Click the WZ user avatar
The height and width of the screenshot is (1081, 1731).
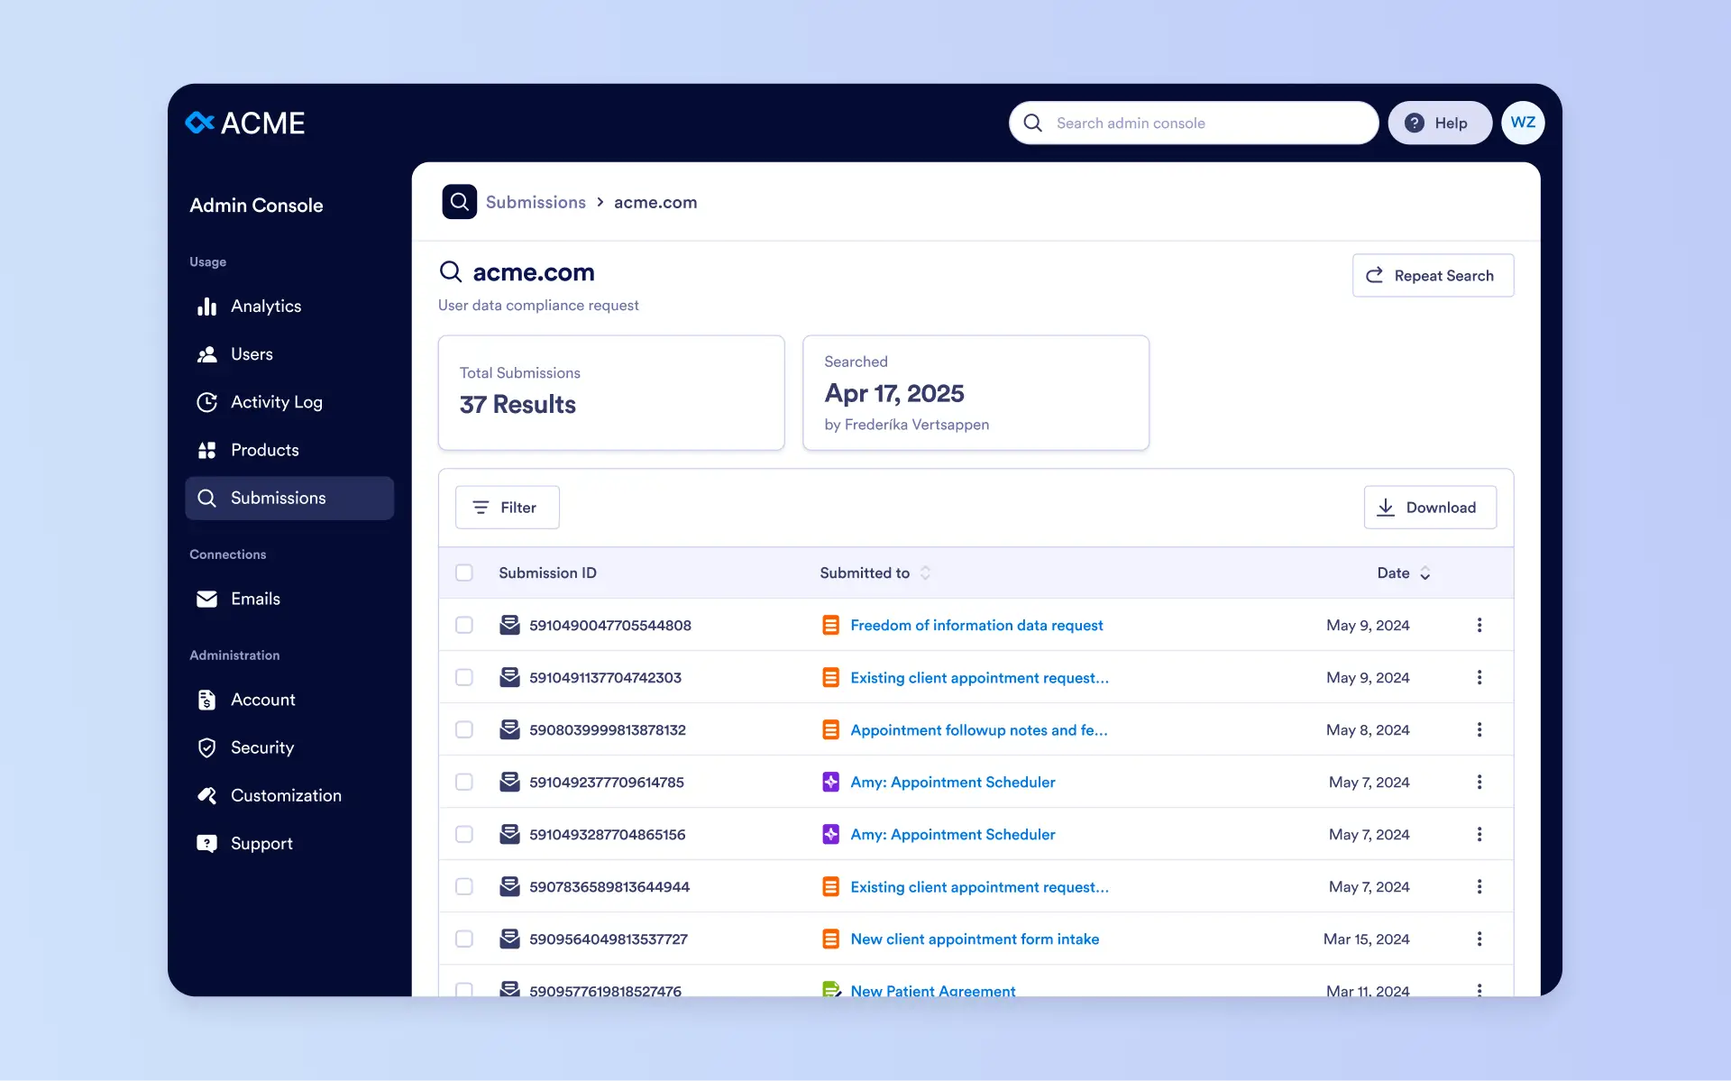tap(1522, 123)
